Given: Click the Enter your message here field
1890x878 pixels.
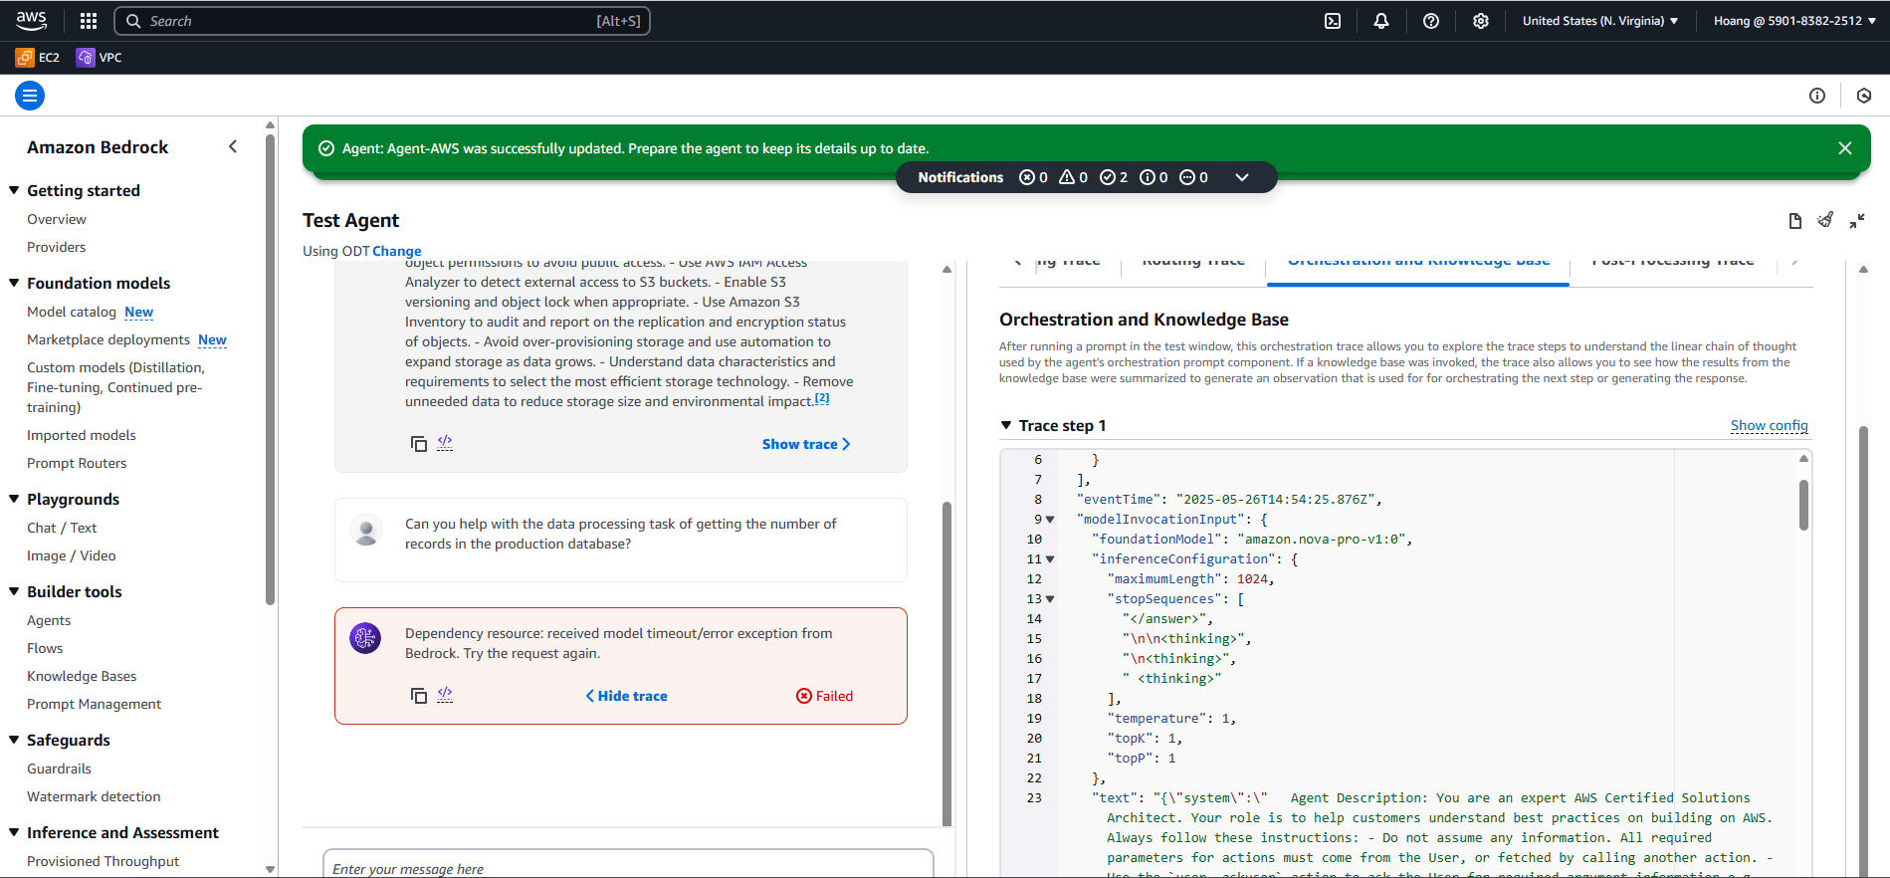Looking at the screenshot, I should [628, 864].
